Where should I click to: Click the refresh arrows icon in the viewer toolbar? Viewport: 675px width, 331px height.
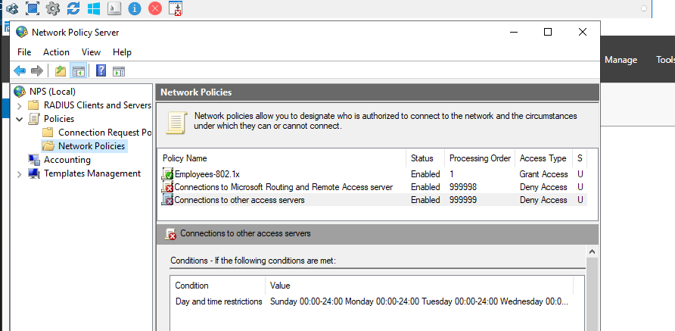(73, 8)
